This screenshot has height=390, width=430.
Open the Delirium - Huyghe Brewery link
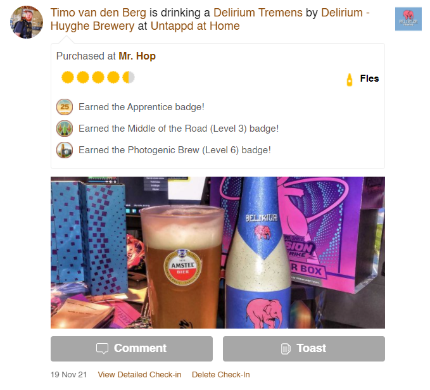click(x=210, y=19)
